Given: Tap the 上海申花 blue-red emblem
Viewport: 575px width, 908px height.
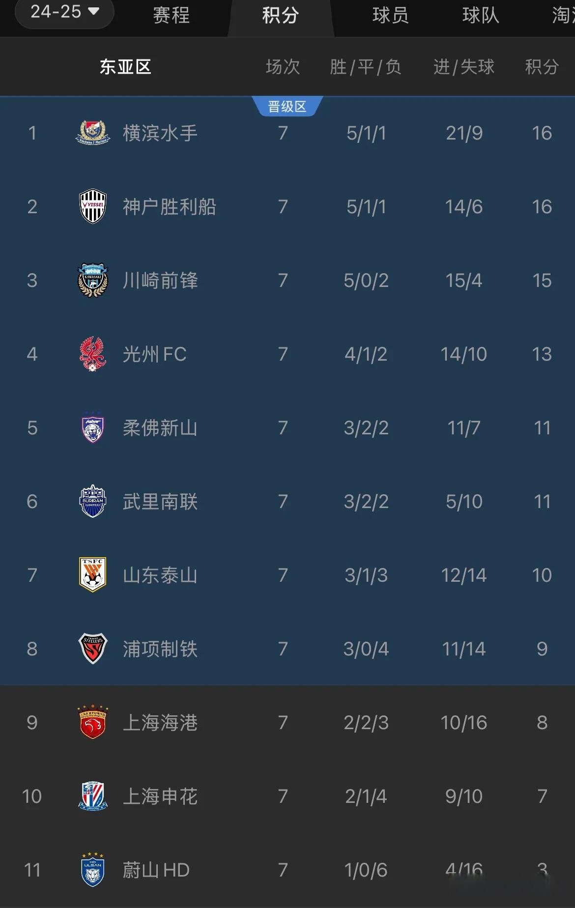Looking at the screenshot, I should [x=93, y=796].
